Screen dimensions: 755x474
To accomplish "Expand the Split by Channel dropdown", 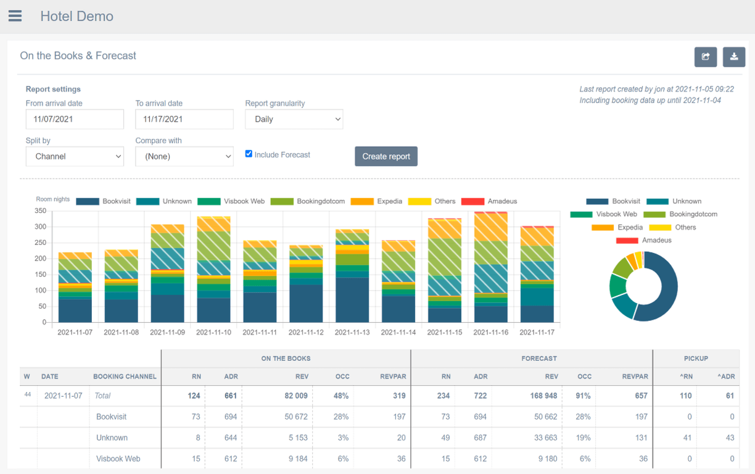I will (75, 157).
